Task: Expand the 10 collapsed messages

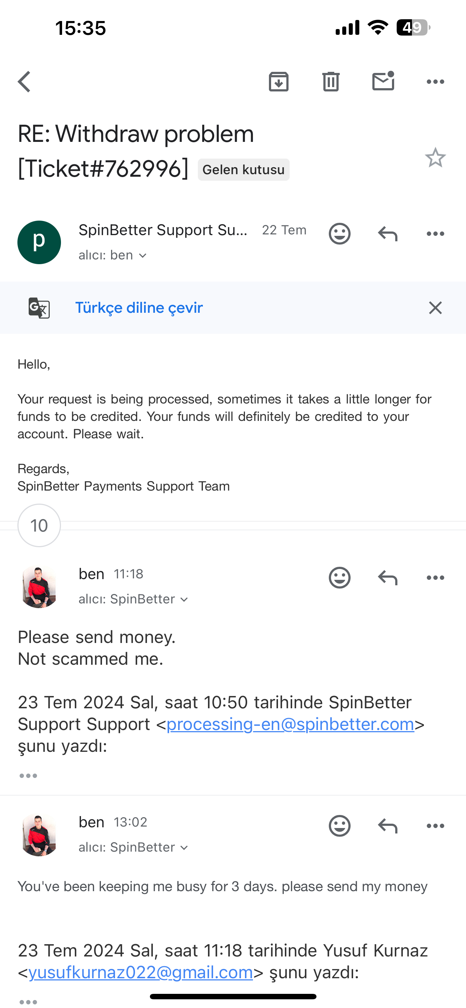Action: [39, 525]
